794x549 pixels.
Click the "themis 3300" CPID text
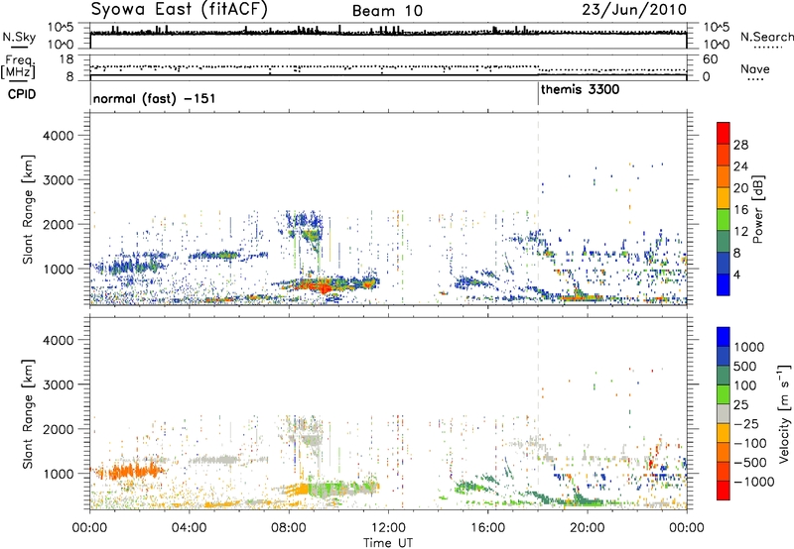[x=581, y=90]
